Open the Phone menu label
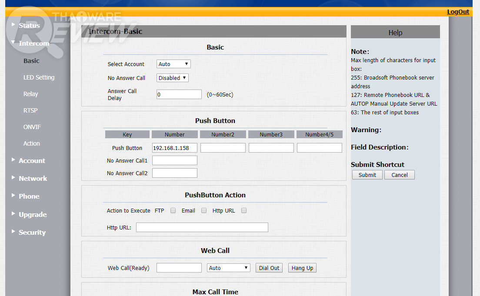The height and width of the screenshot is (296, 480). pos(29,196)
